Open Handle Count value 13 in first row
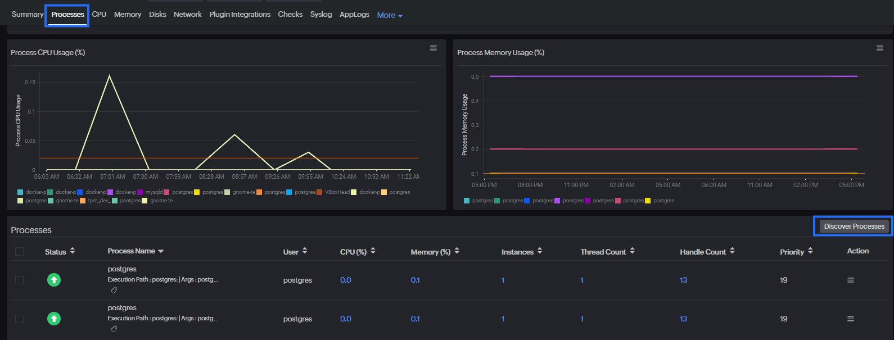 tap(683, 280)
